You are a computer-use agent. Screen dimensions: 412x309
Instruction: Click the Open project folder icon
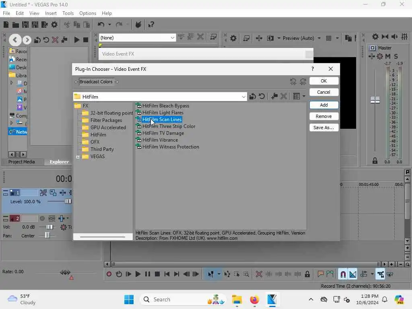point(16,25)
